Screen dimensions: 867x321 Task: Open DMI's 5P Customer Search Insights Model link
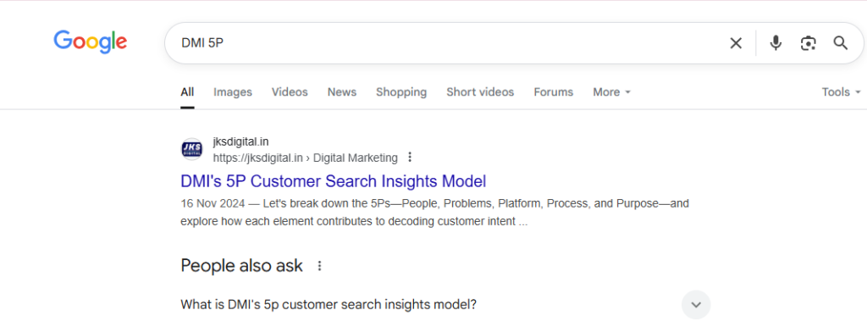(x=334, y=181)
